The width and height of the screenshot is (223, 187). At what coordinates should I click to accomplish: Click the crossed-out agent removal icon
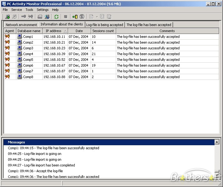point(31,17)
